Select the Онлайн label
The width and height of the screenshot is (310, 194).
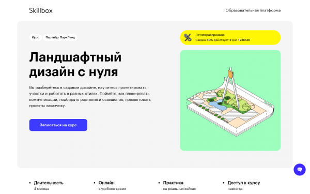tap(106, 183)
